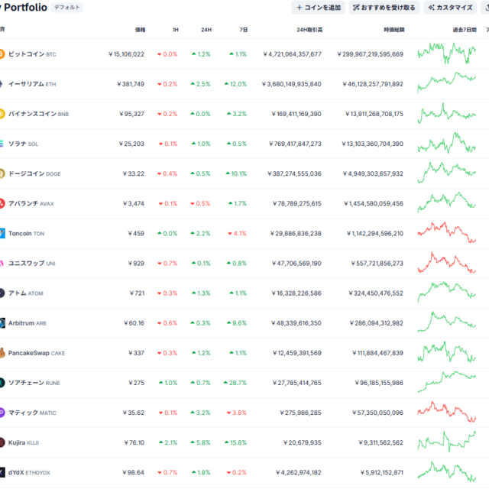Image resolution: width=489 pixels, height=489 pixels.
Task: Click Kujira 7-day sparkline chart
Action: pos(446,442)
